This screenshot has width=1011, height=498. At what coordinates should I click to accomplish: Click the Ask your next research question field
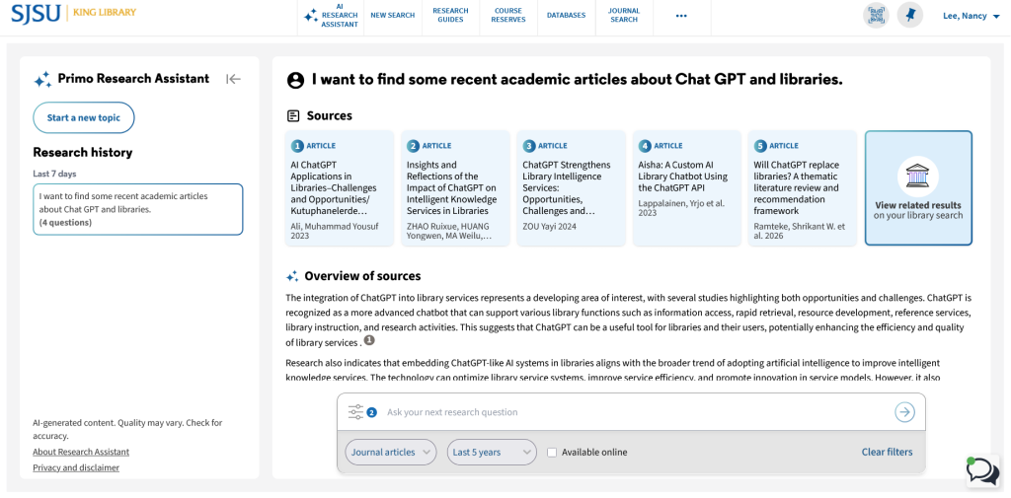(632, 412)
